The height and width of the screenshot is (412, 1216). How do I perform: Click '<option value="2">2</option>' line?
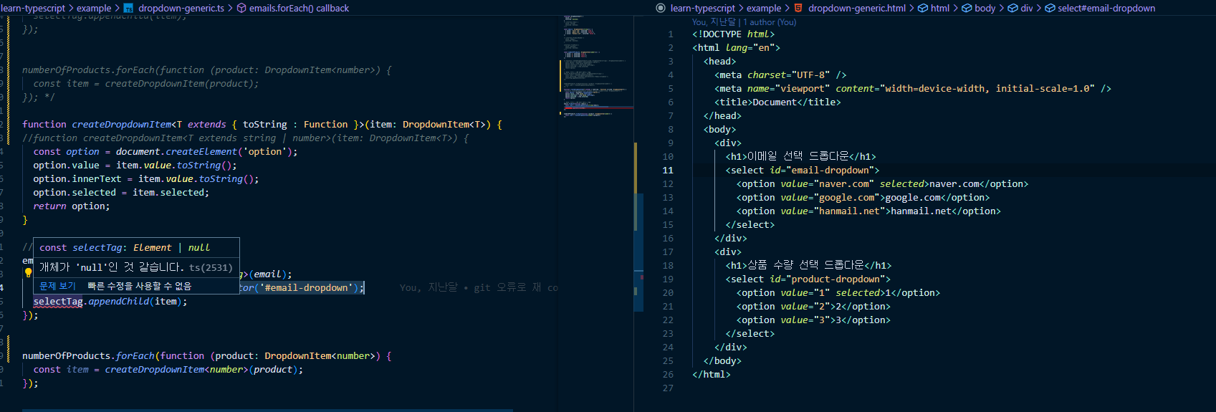813,306
